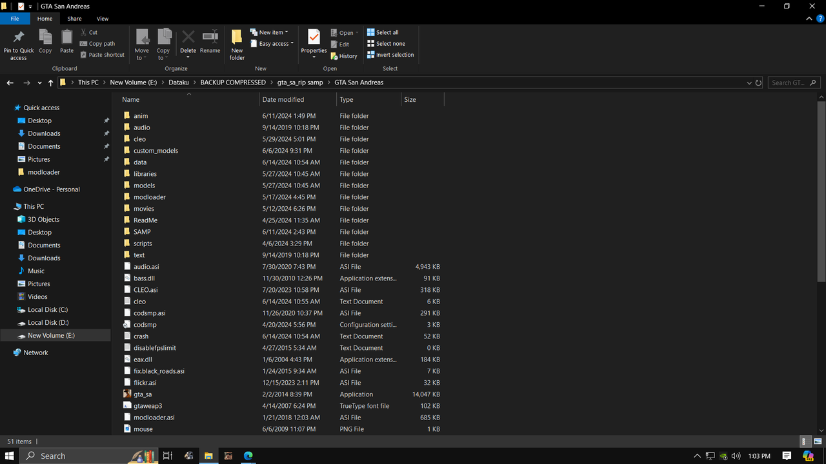Click the Edit command
826x464 pixels.
coord(339,44)
